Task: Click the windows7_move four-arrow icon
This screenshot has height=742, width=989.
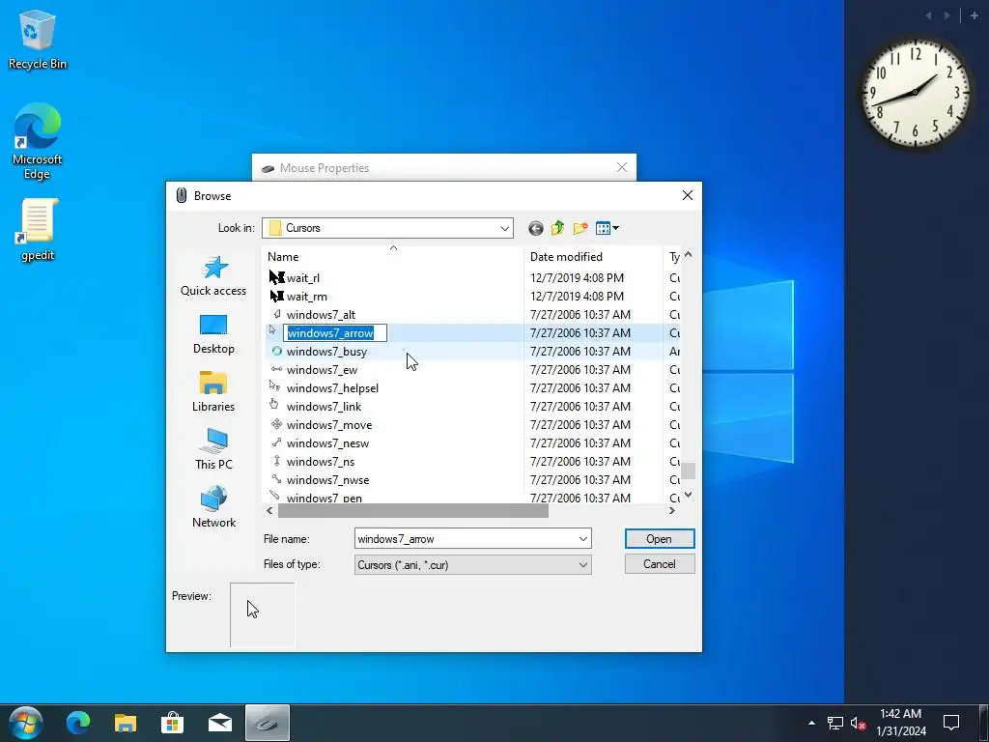Action: coord(276,424)
